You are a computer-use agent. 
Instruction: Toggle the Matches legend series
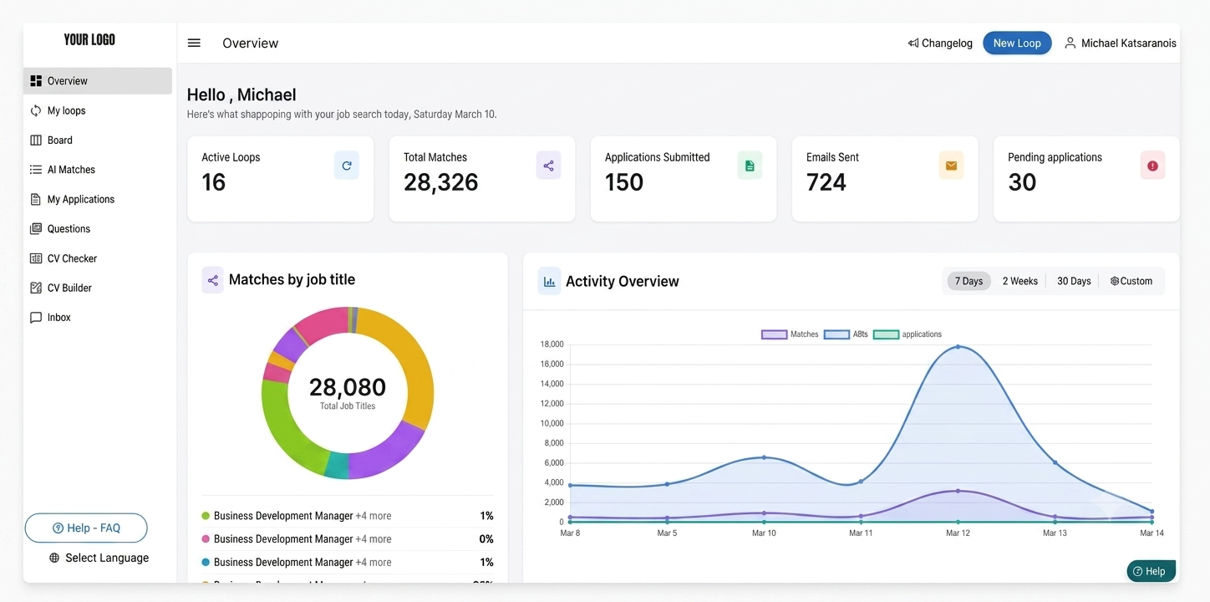[x=790, y=334]
